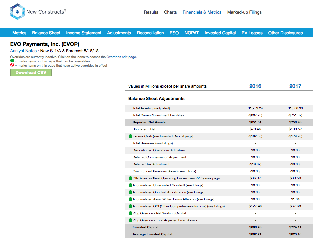Click override dot for Accumulated Goodwill Amortization
This screenshot has height=243, width=313.
(x=131, y=192)
